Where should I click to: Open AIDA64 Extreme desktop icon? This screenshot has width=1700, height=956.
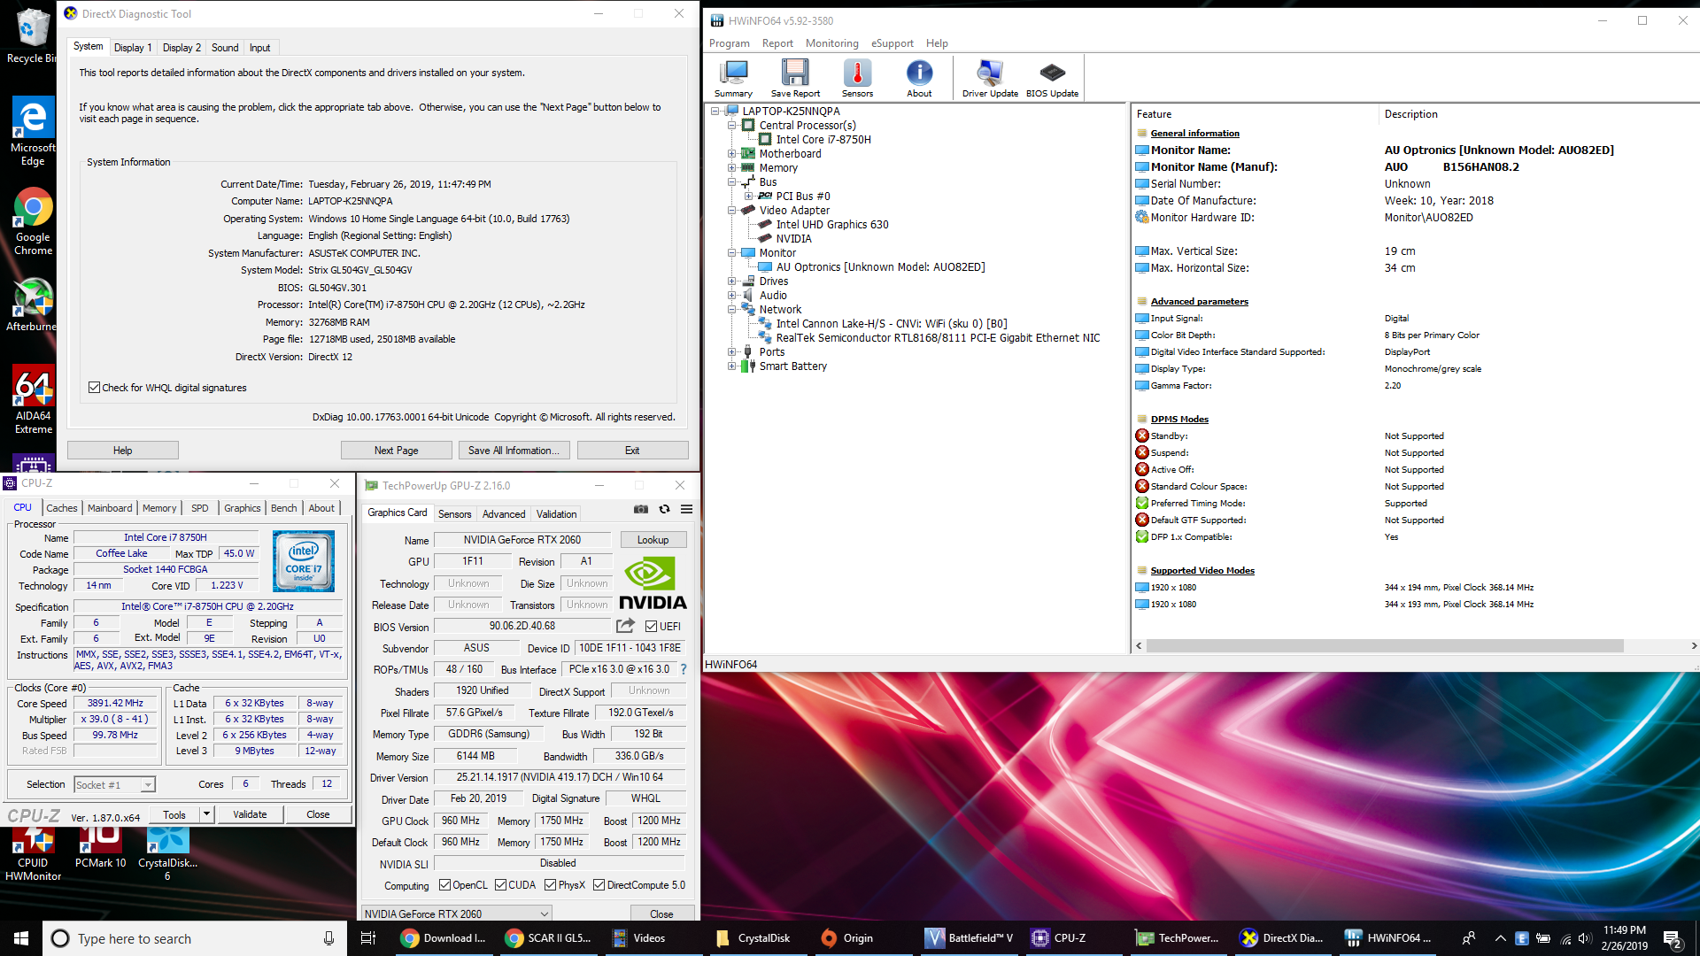33,399
